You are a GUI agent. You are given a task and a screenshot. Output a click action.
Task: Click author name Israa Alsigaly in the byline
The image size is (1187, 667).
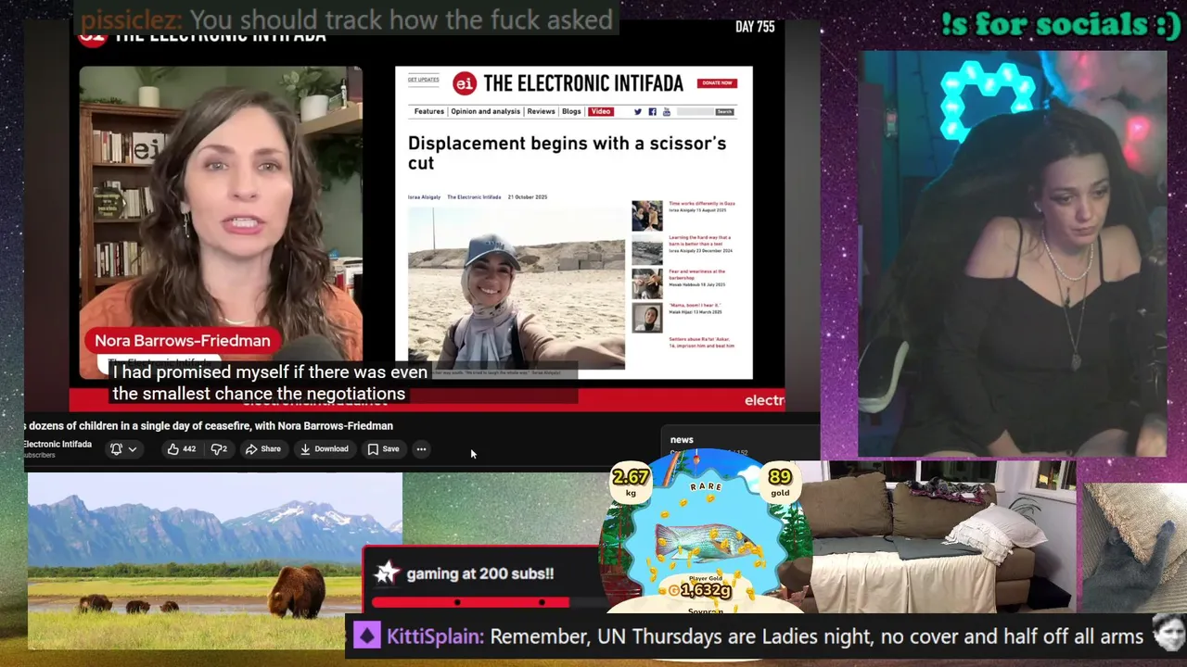coord(425,197)
